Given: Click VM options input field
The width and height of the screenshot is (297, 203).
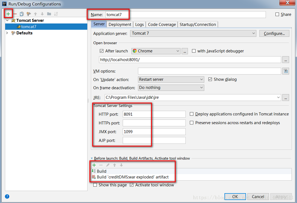Looking at the screenshot, I should pos(209,71).
